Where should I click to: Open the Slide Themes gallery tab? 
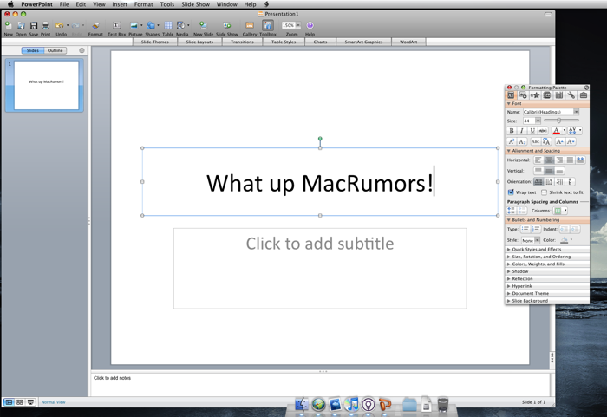click(x=155, y=42)
